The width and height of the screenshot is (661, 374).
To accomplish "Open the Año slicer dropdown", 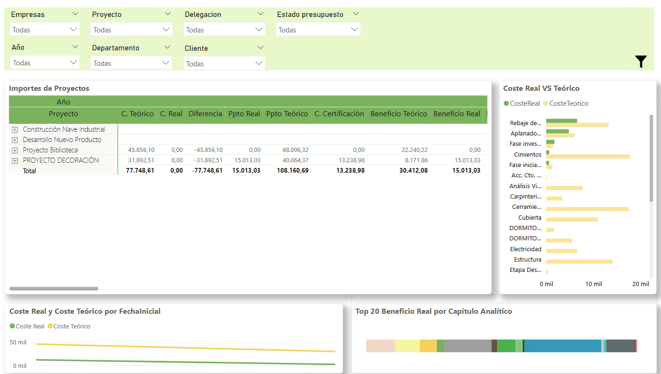I will [x=45, y=63].
